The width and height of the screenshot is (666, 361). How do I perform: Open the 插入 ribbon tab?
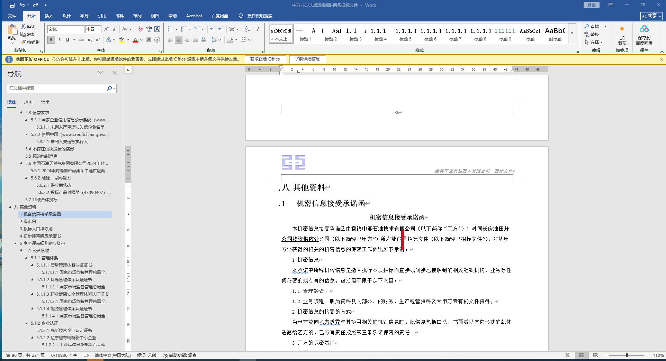(x=49, y=16)
